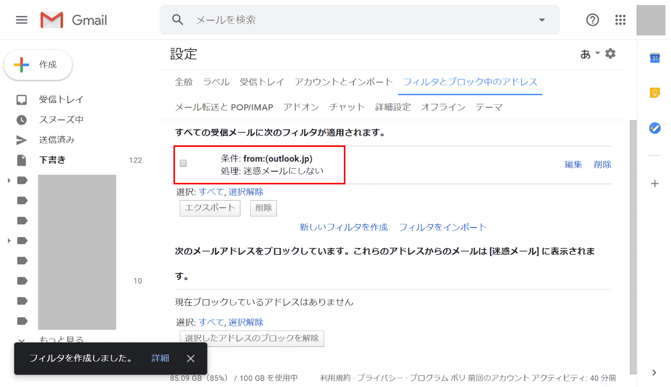Click the Gmail logo
Viewport: 671px width, 387px height.
click(x=74, y=20)
